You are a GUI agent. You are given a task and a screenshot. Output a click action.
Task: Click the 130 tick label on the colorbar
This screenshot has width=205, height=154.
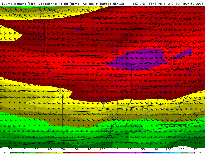pyautogui.click(x=142, y=149)
